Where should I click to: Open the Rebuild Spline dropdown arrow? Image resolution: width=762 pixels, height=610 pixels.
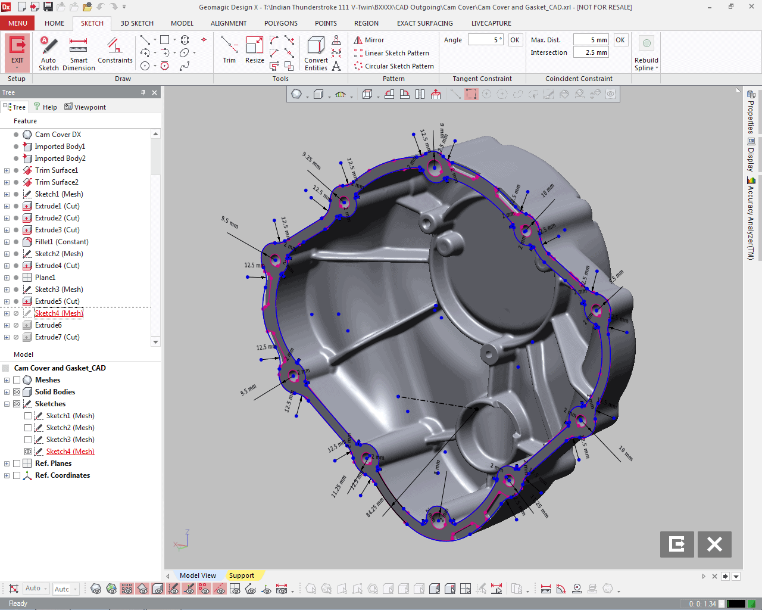[657, 69]
